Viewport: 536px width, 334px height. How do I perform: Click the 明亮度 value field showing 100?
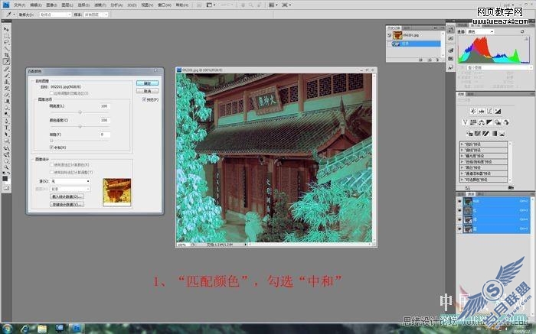tap(105, 106)
